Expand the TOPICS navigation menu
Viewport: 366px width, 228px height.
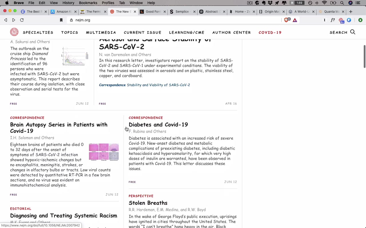pos(69,32)
